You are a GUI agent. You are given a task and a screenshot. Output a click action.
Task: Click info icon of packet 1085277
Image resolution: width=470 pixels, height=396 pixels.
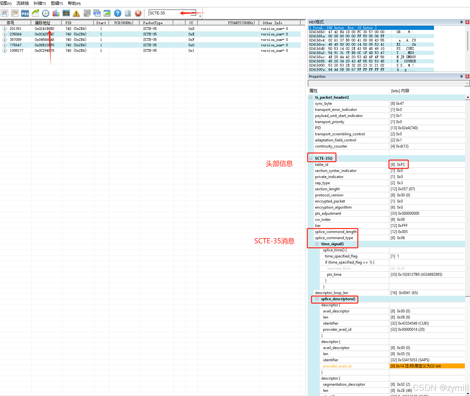5,50
